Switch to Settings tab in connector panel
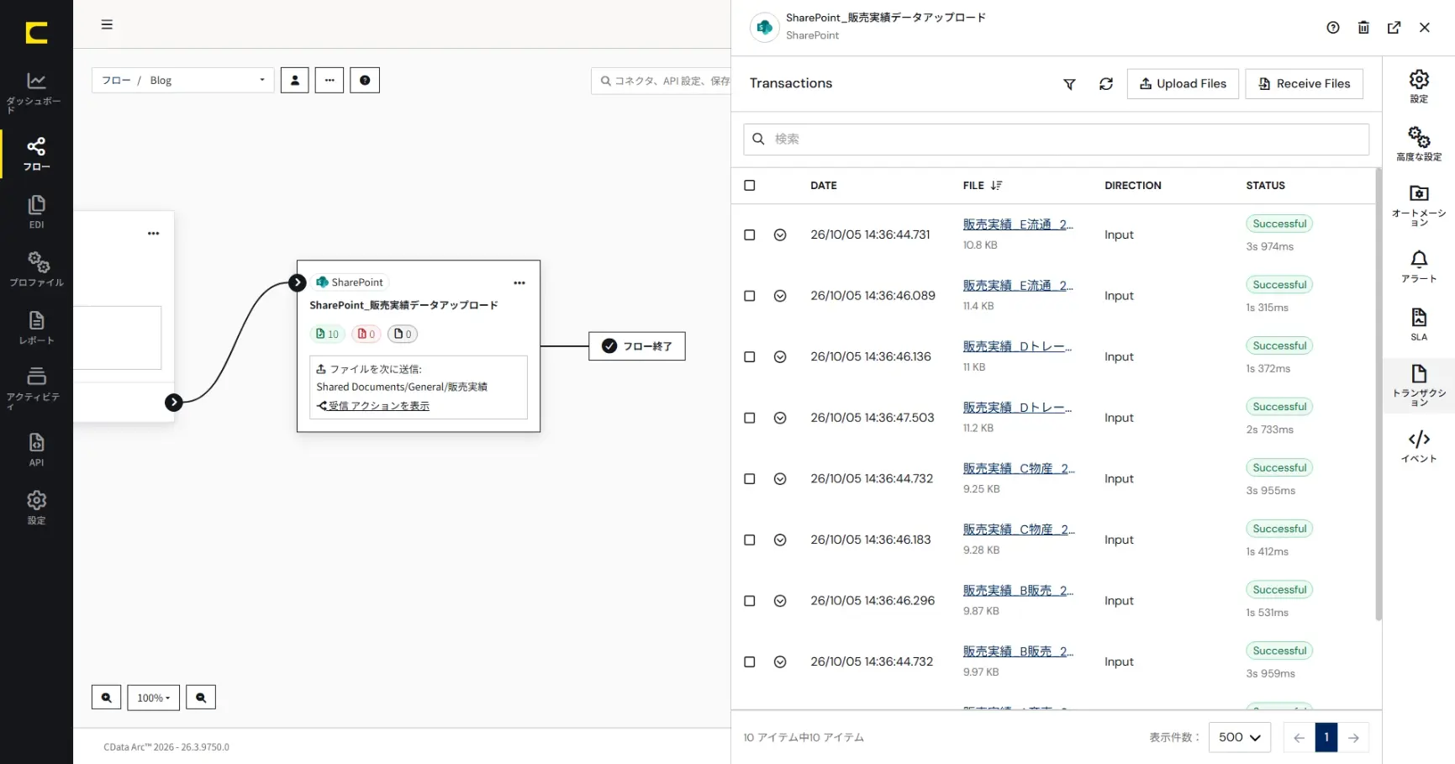The height and width of the screenshot is (764, 1455). click(1419, 86)
